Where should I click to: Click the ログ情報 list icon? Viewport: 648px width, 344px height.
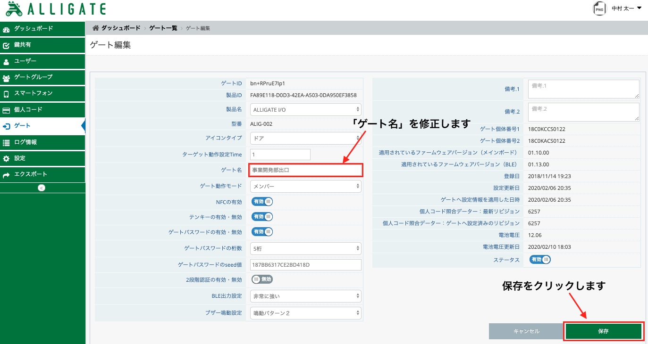[x=6, y=142]
